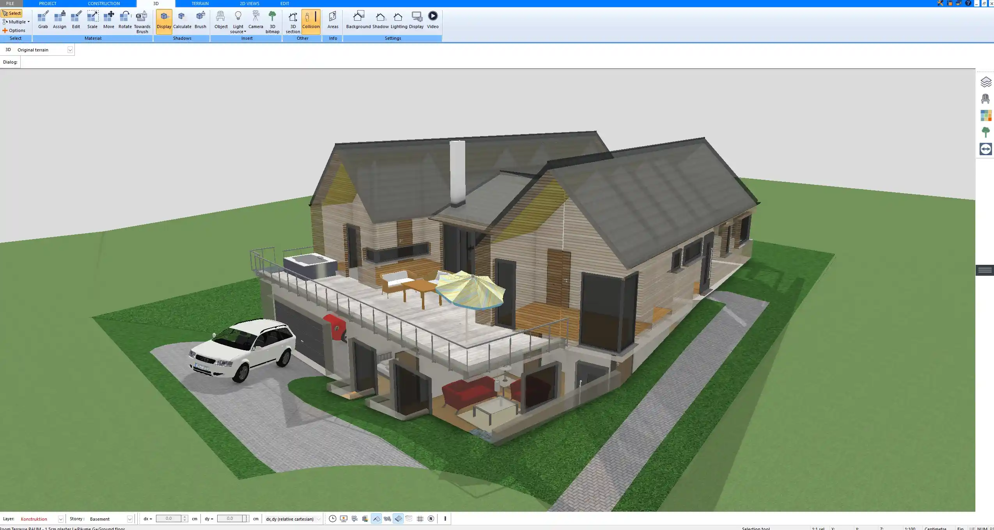Open the Areas info tool
994x530 pixels.
tap(333, 20)
